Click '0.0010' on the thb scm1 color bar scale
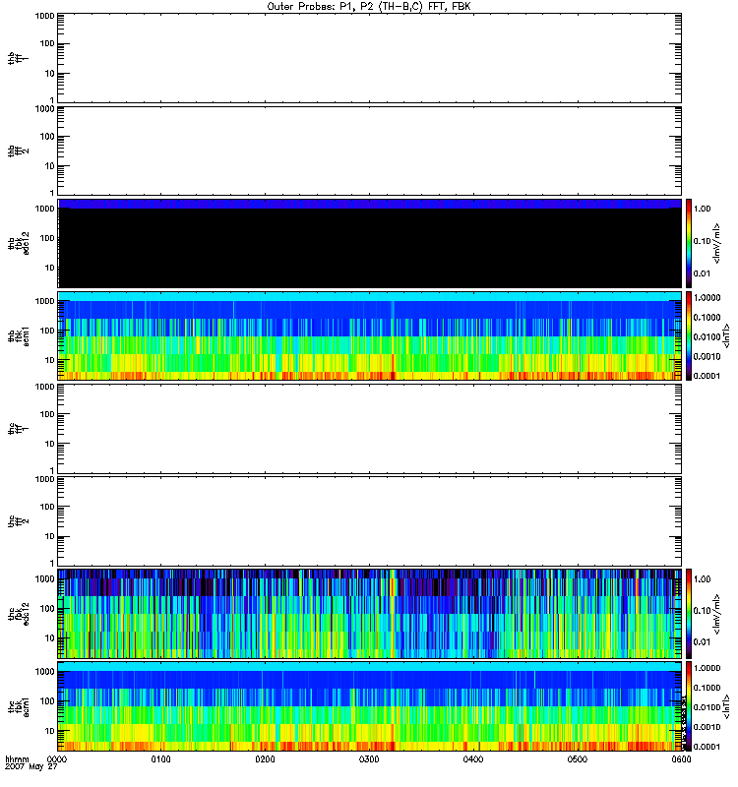 tap(707, 356)
